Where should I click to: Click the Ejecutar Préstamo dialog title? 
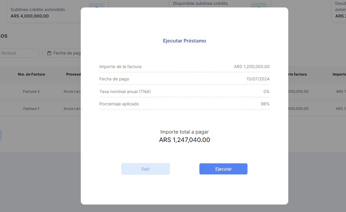[x=184, y=41]
